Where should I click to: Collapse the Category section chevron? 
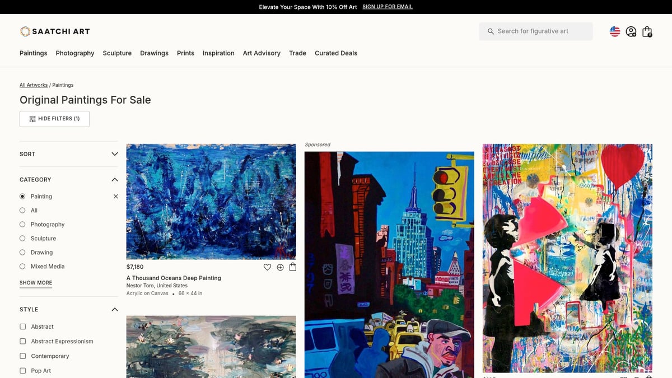click(115, 180)
